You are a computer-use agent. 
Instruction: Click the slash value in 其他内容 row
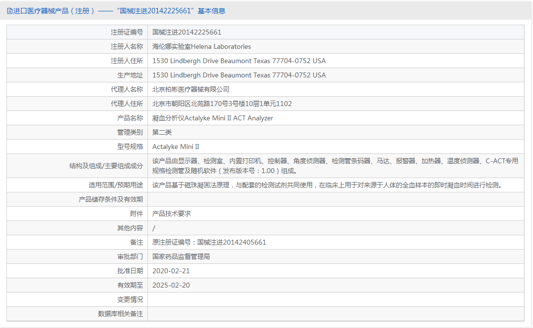(x=154, y=228)
